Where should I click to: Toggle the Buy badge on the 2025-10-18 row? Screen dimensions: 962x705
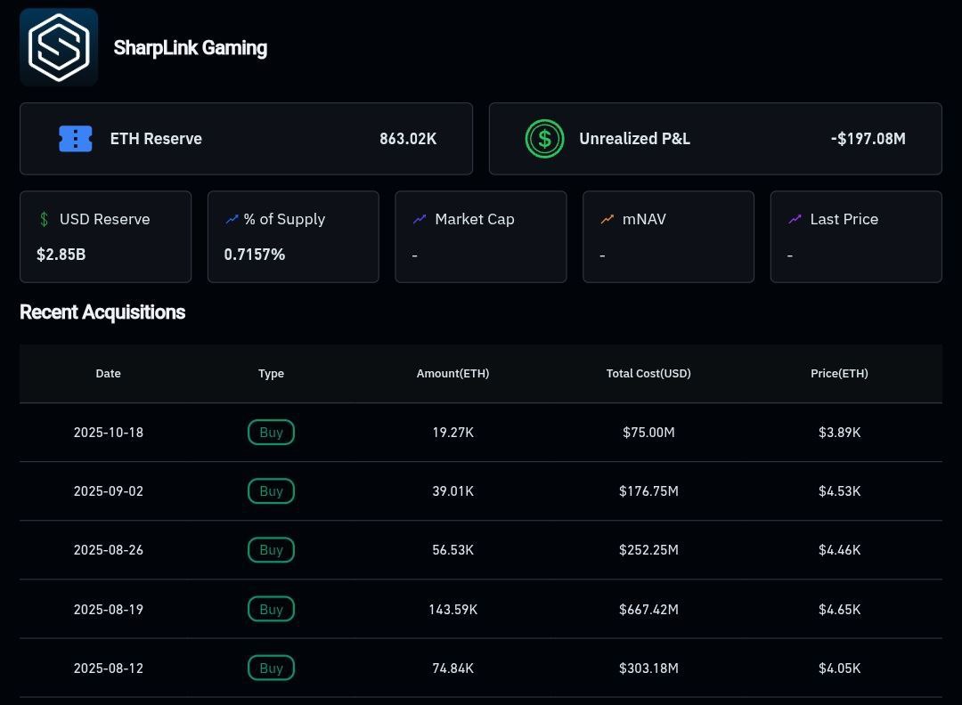(271, 432)
